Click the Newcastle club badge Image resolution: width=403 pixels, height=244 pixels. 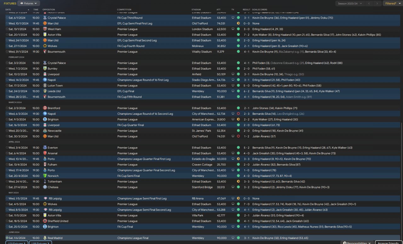coord(45,131)
